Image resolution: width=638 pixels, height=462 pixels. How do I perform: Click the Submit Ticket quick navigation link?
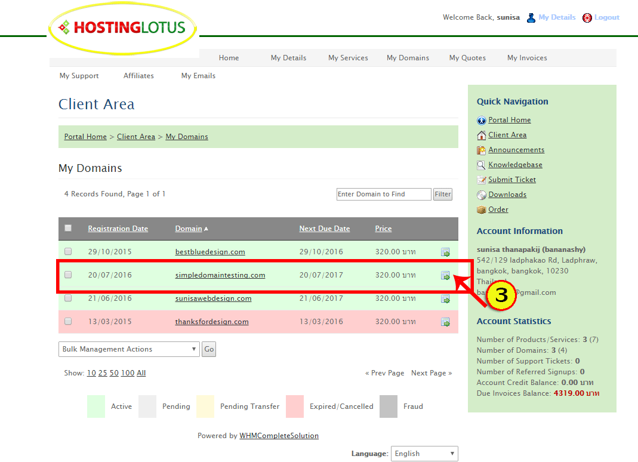click(x=512, y=180)
